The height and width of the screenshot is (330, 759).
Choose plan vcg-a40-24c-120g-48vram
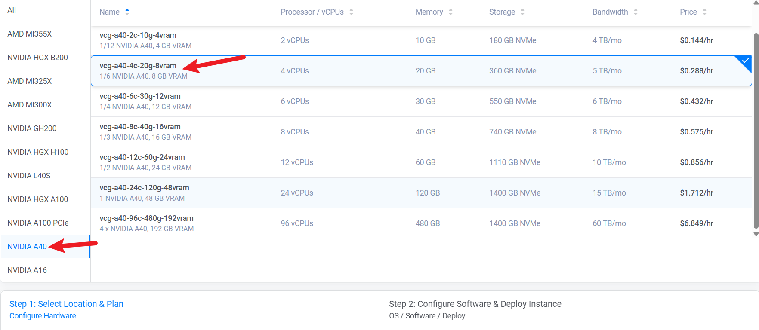[421, 193]
